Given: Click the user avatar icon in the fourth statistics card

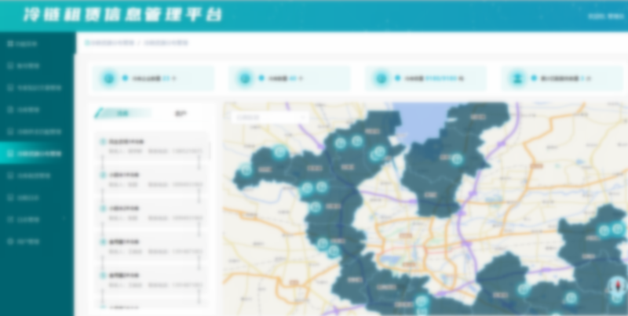Looking at the screenshot, I should 517,78.
